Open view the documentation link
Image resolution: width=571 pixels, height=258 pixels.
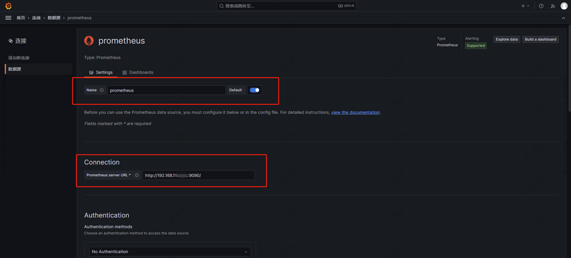tap(355, 113)
